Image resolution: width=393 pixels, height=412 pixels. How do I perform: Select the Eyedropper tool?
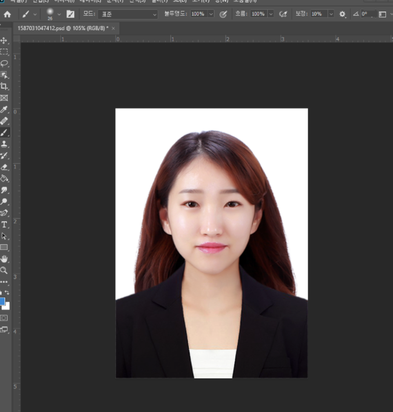(x=4, y=109)
